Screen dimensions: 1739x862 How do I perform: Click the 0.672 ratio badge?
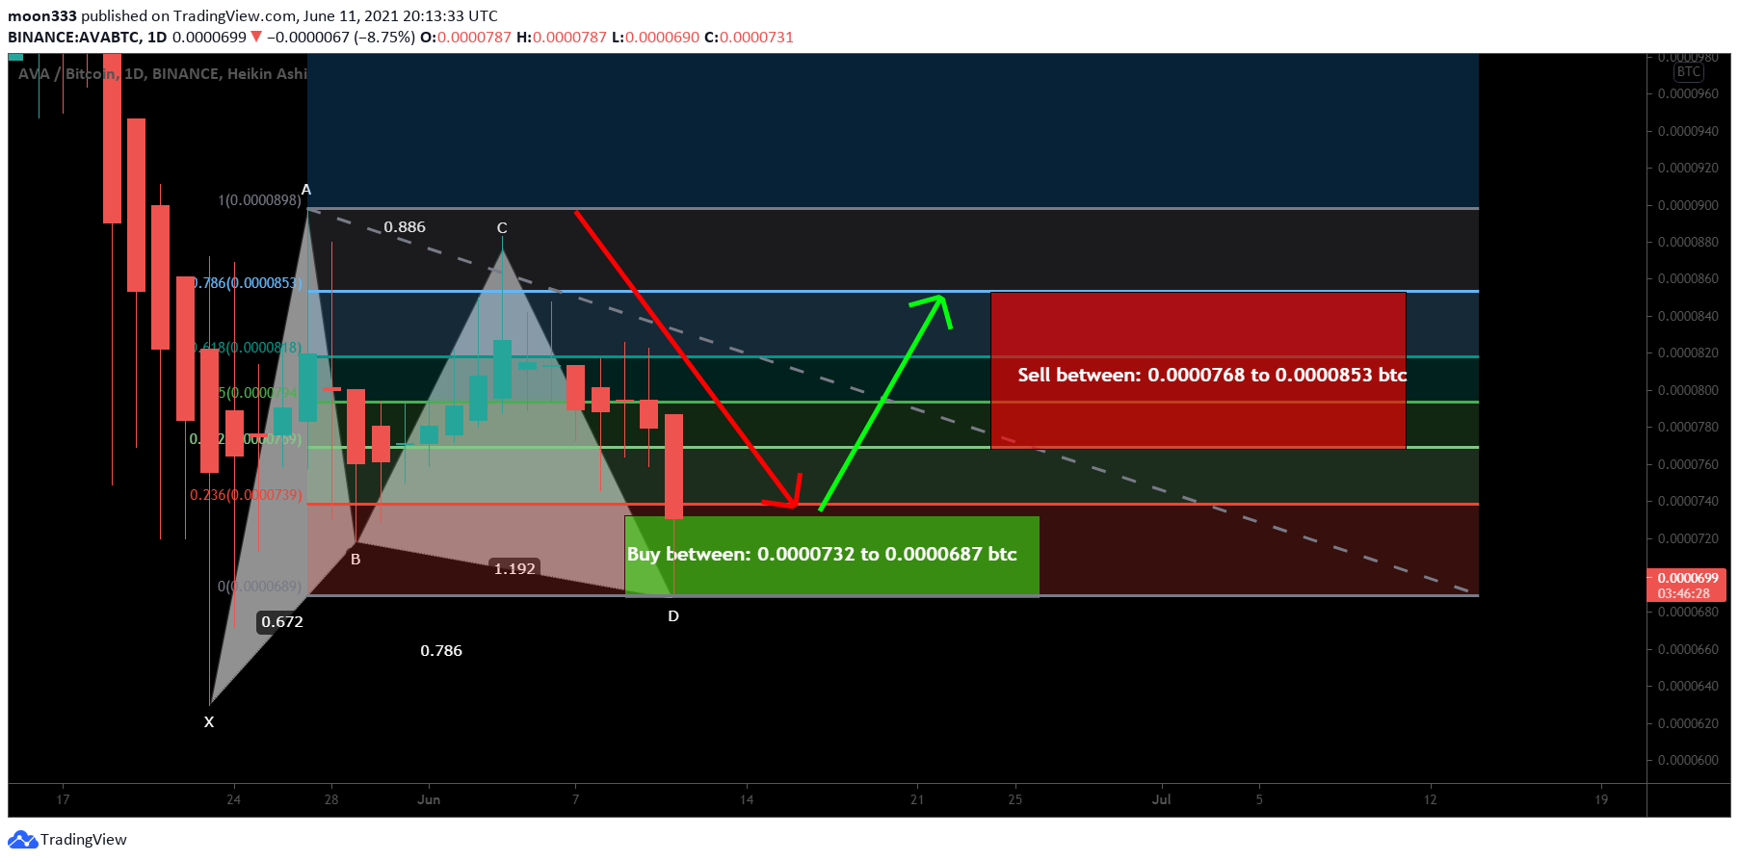click(x=282, y=622)
